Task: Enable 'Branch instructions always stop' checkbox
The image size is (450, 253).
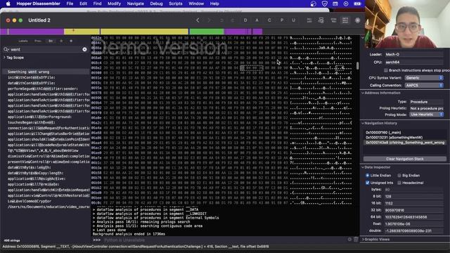Action: click(386, 70)
